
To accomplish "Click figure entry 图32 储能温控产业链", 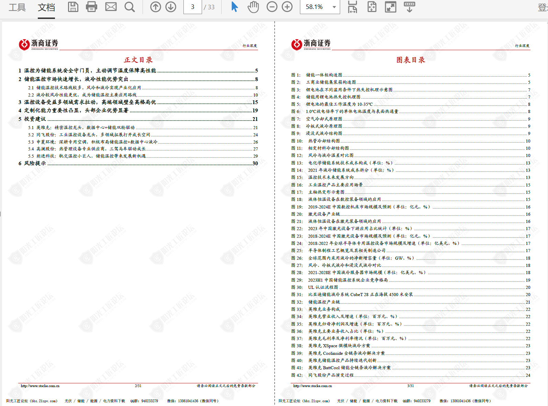I will pos(411,302).
